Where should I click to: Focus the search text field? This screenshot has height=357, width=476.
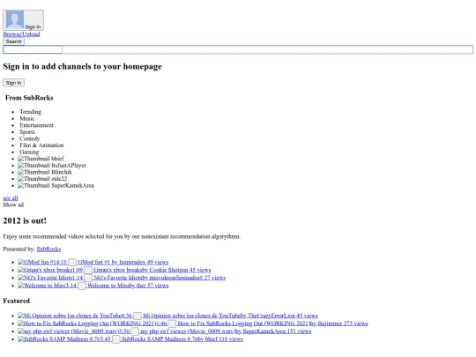[33, 49]
